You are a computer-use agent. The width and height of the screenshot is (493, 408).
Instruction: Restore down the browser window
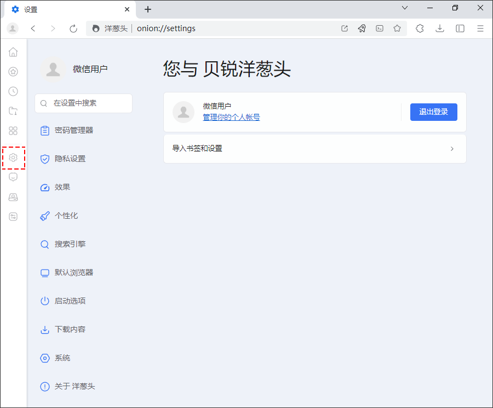click(455, 8)
